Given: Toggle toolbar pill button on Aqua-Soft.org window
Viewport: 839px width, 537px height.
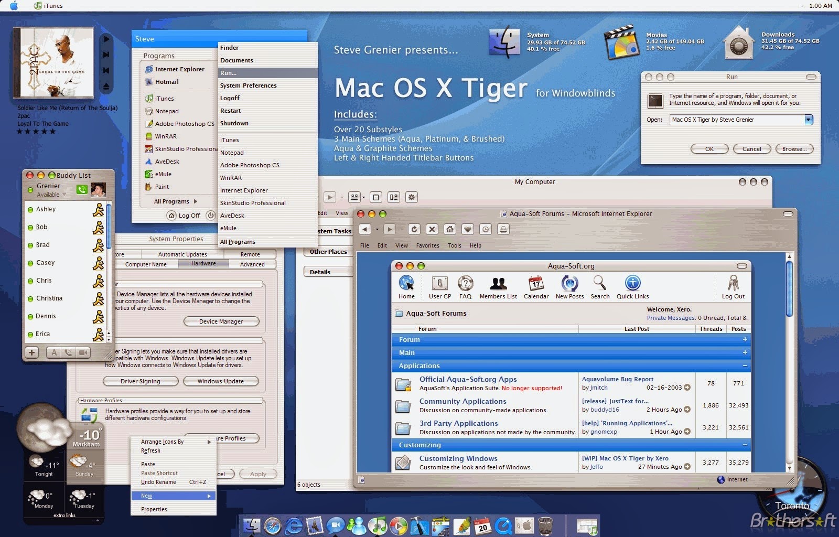Looking at the screenshot, I should click(x=741, y=266).
